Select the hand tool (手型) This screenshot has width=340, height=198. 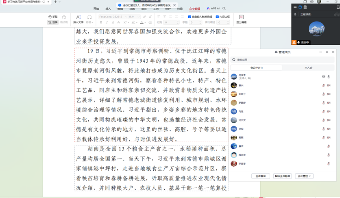coord(53,17)
